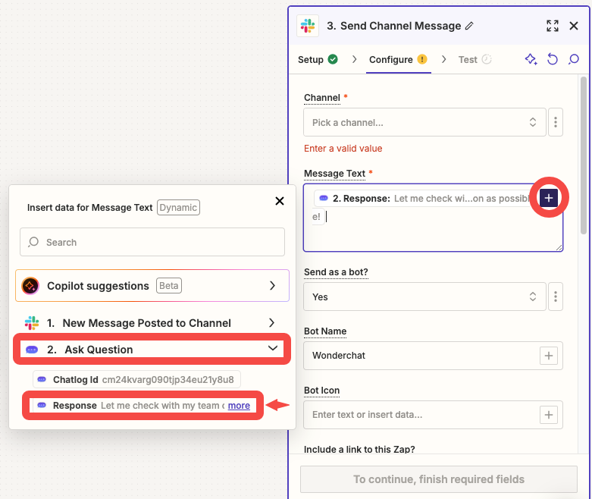The width and height of the screenshot is (592, 499).
Task: Click the pencil icon to rename the step
Action: click(469, 26)
